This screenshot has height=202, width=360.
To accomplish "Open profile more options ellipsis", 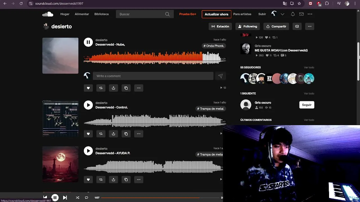I will (x=310, y=26).
